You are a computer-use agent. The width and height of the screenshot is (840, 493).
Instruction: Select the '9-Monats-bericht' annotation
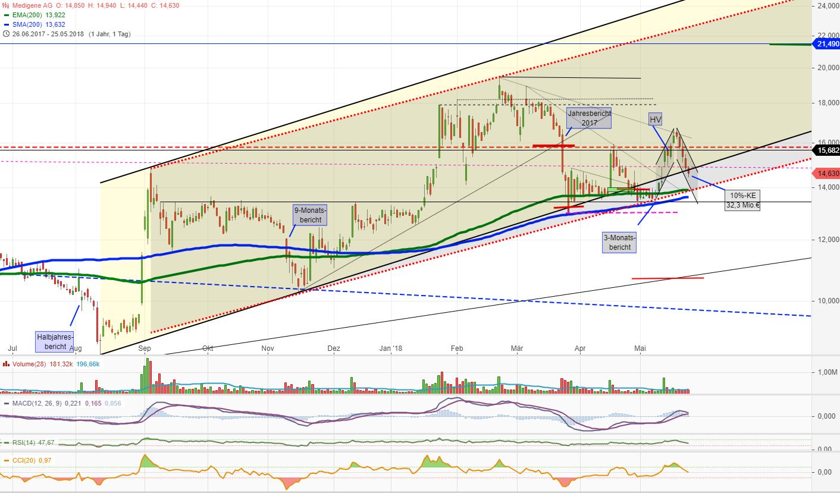click(309, 214)
